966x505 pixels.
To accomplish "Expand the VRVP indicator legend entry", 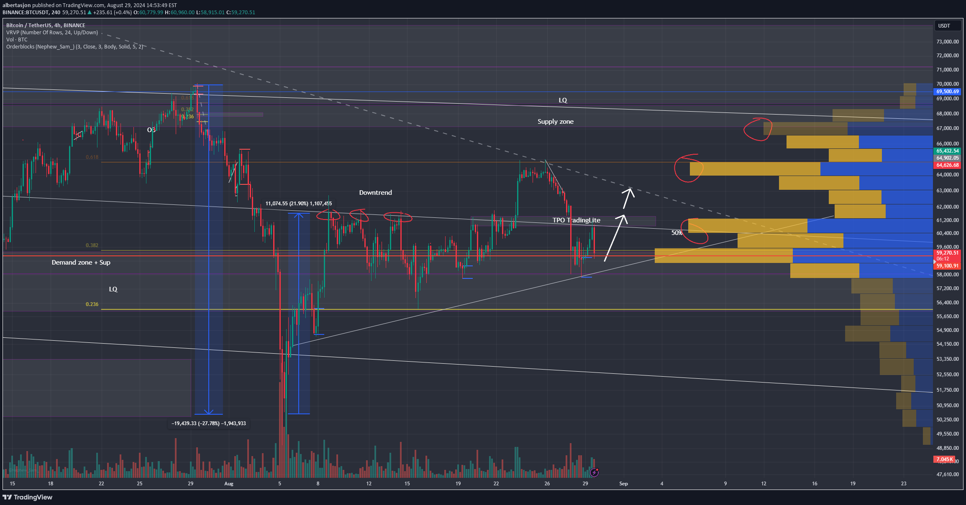I will (x=52, y=33).
